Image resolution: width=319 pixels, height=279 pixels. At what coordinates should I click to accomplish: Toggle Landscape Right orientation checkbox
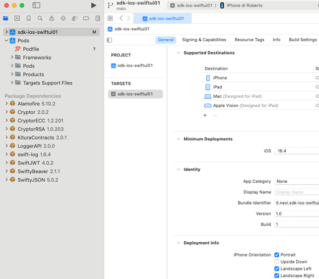click(x=277, y=276)
